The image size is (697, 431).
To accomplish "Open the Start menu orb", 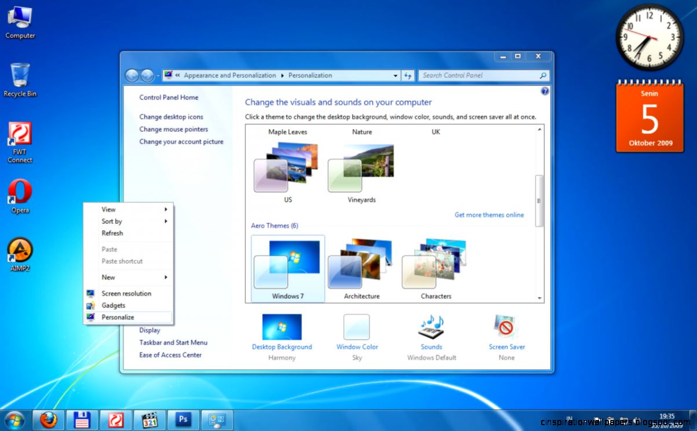I will tap(14, 420).
